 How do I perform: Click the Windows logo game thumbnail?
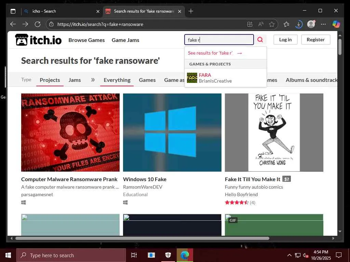172,132
